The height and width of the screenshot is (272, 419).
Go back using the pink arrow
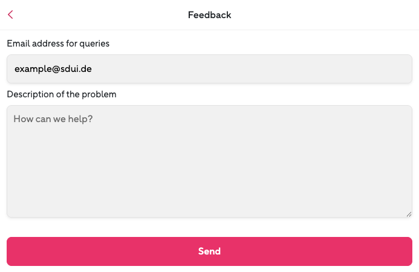(x=10, y=15)
